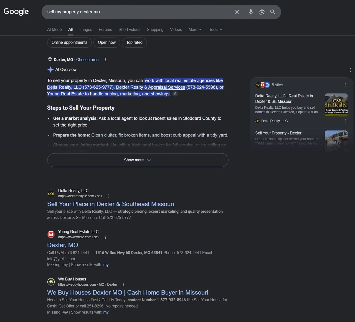Open more options for webuyhouses.com result
Image resolution: width=355 pixels, height=322 pixels.
(x=123, y=285)
